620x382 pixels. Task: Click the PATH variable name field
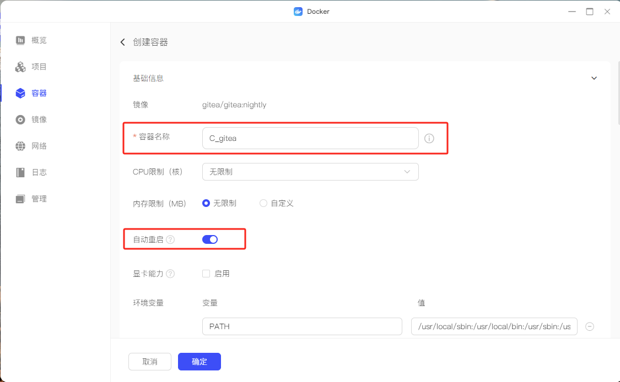302,327
